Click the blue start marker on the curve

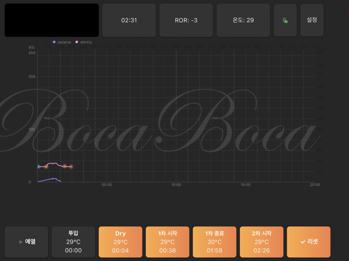[39, 167]
